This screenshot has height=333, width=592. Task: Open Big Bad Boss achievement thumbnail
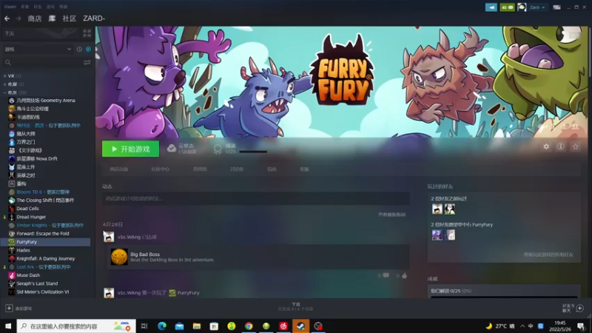tap(119, 257)
